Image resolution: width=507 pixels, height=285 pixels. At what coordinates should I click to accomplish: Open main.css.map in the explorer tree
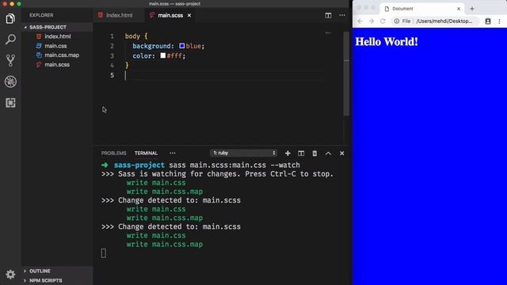pos(62,55)
